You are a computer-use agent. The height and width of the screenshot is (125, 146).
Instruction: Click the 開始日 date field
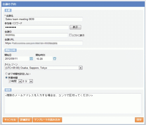coord(17,59)
